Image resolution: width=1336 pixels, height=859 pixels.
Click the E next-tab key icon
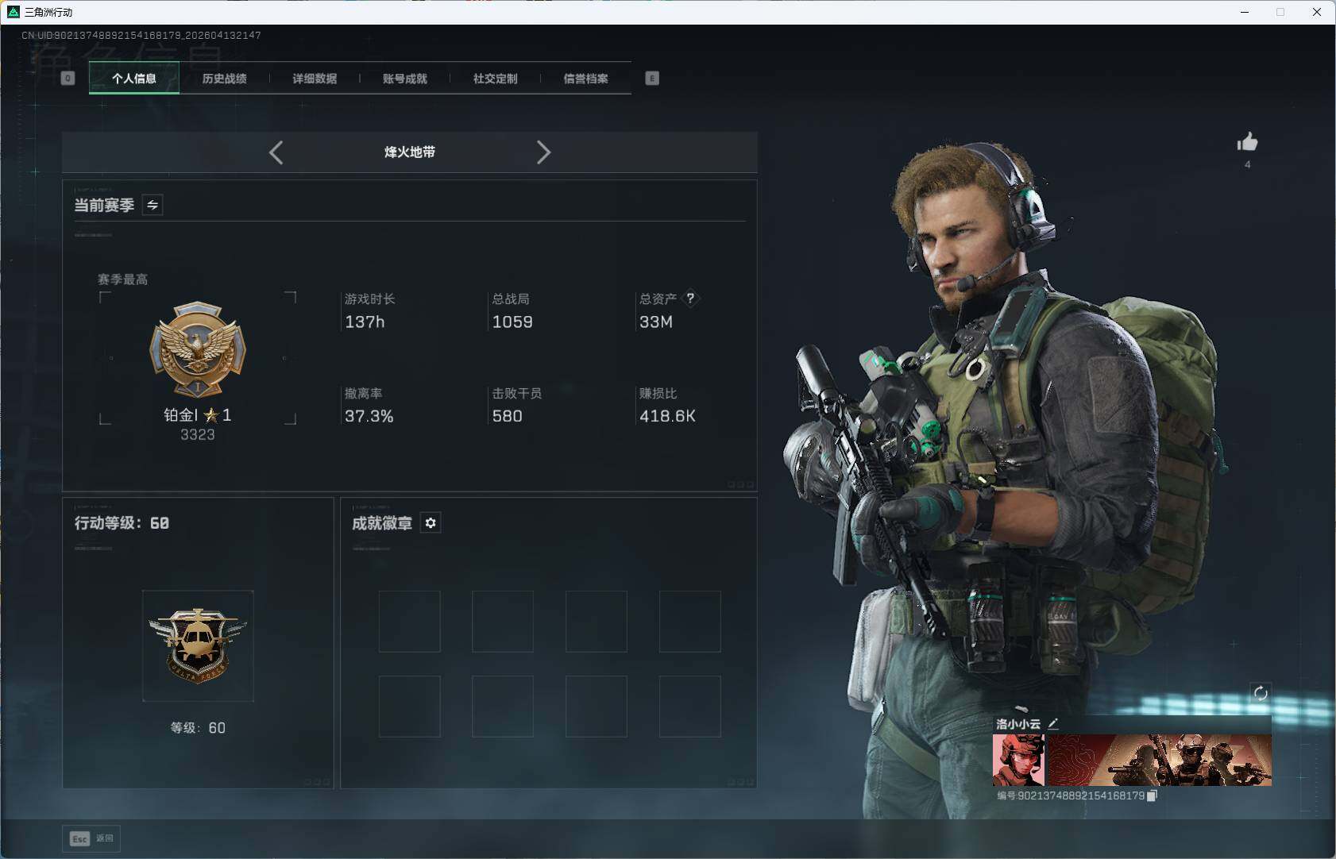(x=652, y=78)
